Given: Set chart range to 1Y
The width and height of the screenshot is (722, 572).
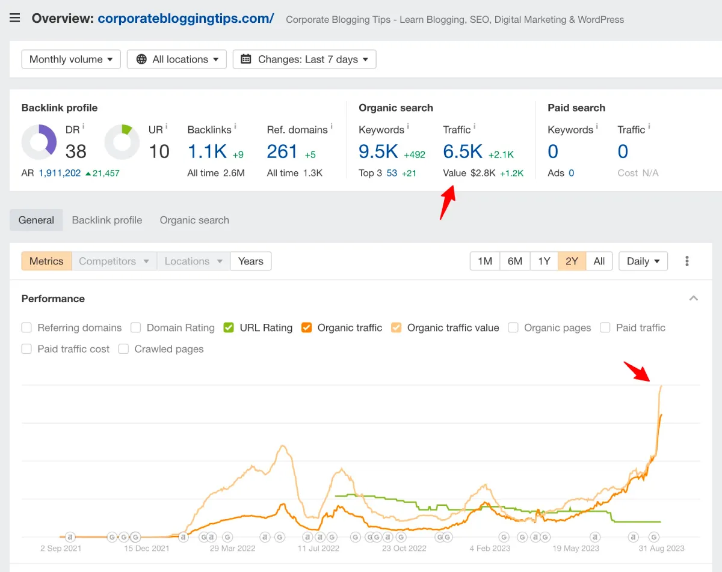Looking at the screenshot, I should [x=544, y=261].
